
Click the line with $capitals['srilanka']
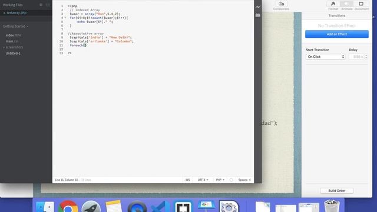[101, 41]
